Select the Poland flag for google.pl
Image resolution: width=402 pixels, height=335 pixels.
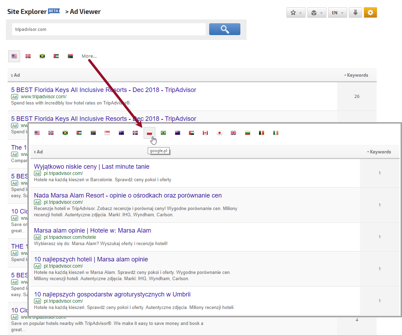(149, 133)
